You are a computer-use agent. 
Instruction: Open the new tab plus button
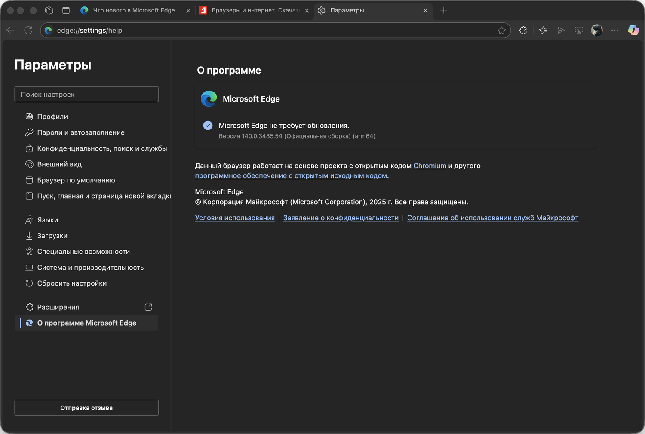pos(444,10)
